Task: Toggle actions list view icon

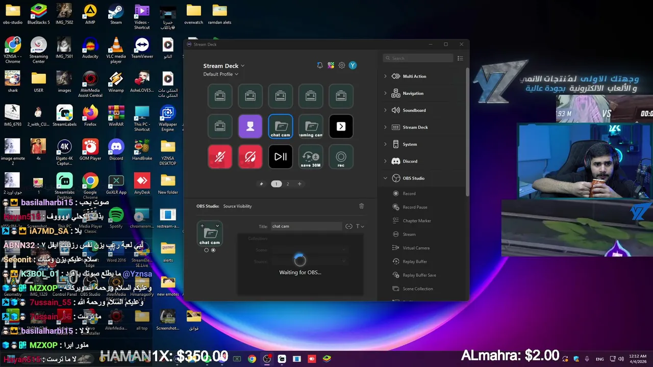Action: click(460, 58)
